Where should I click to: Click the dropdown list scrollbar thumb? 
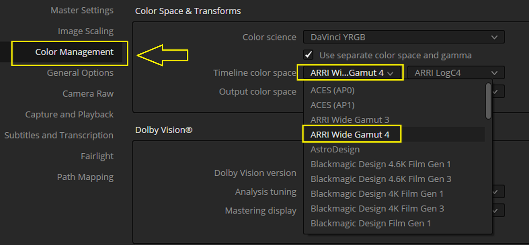488,101
